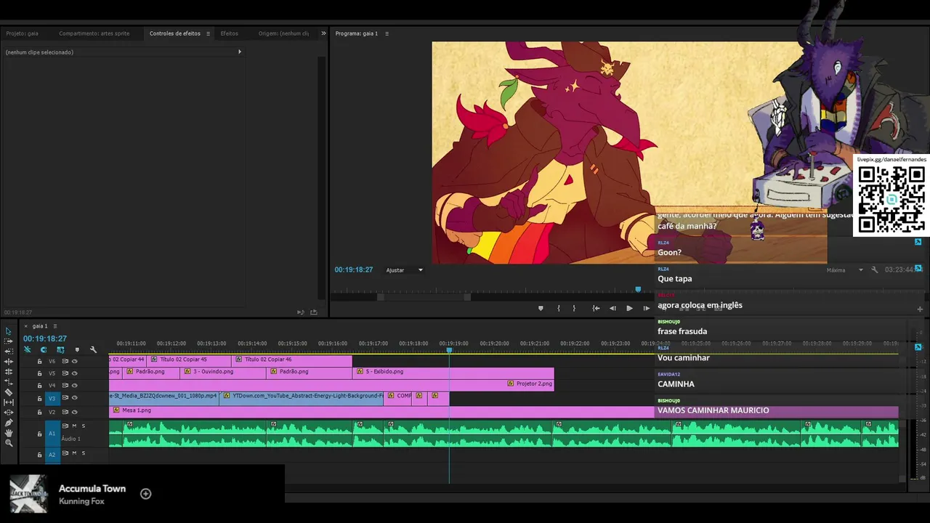Toggle V6 track visibility eye
Viewport: 930px width, 523px height.
[75, 361]
